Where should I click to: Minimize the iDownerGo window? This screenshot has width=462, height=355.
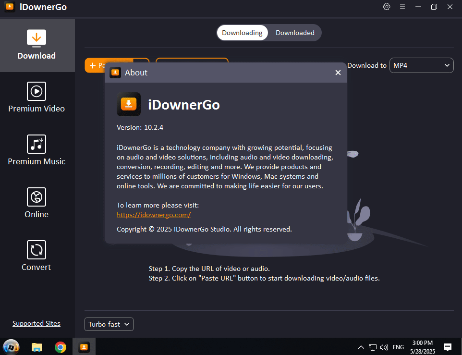(x=418, y=7)
